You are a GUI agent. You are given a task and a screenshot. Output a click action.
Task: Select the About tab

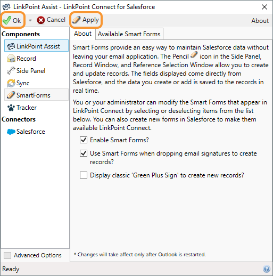tap(82, 34)
